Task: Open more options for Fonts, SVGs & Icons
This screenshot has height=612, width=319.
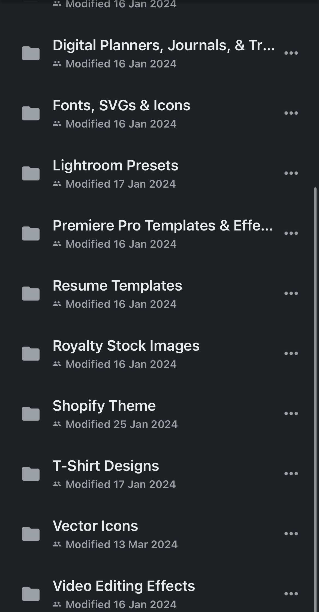Action: (291, 113)
